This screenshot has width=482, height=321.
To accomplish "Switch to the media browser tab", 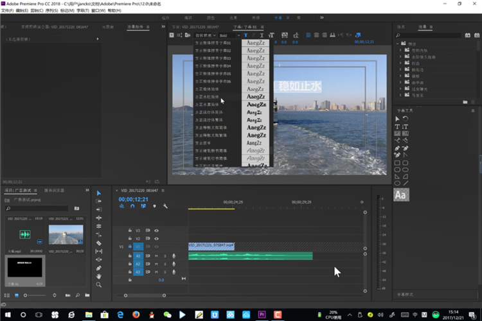I will pos(55,191).
